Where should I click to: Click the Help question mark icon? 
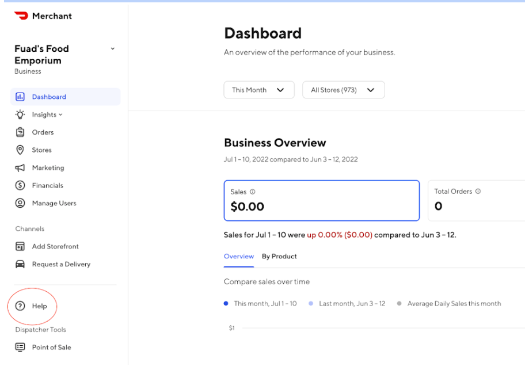point(20,306)
